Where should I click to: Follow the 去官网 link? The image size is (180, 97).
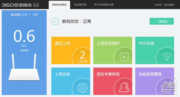click(x=157, y=5)
